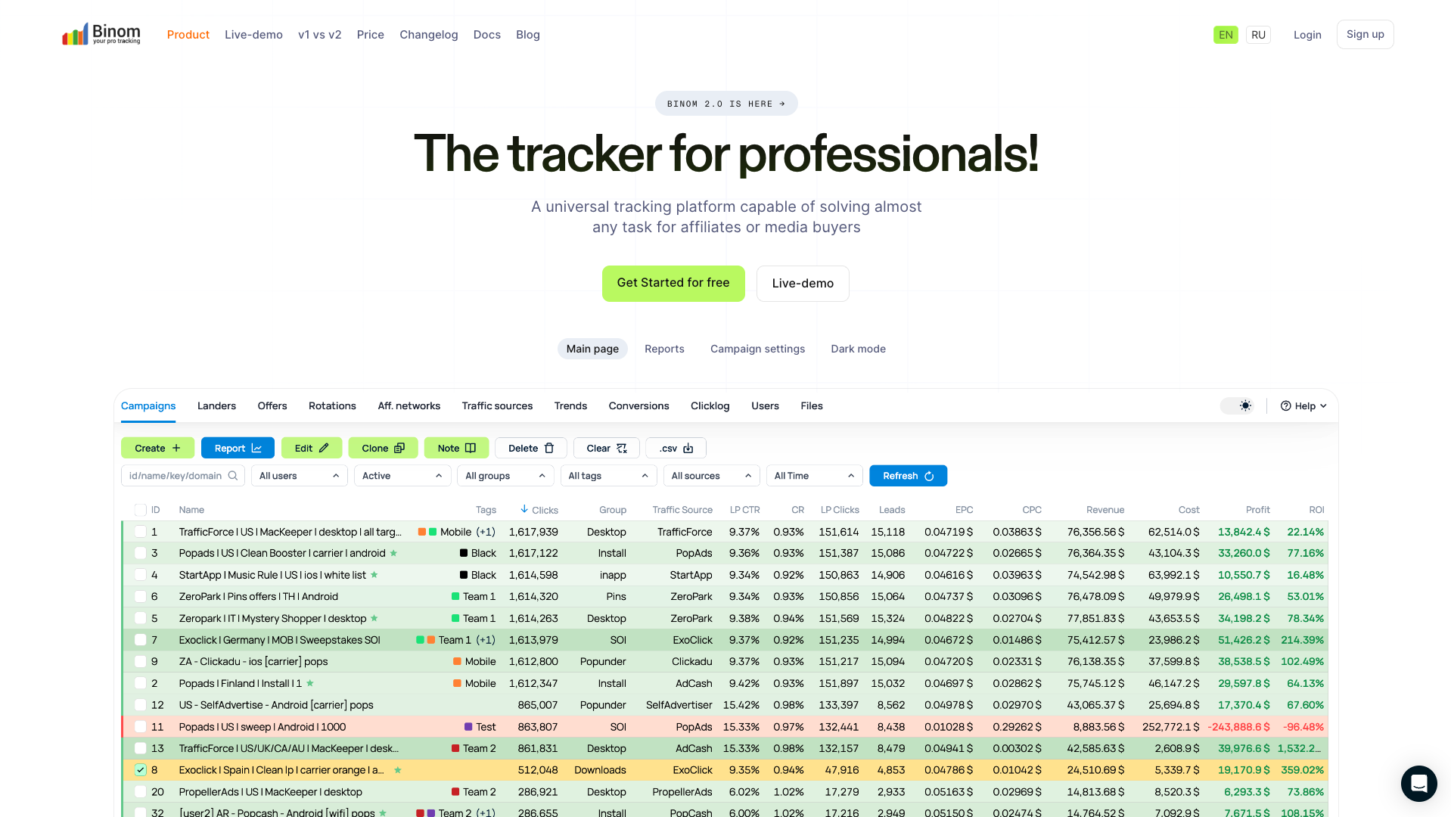
Task: Click Get Started for free
Action: click(673, 283)
